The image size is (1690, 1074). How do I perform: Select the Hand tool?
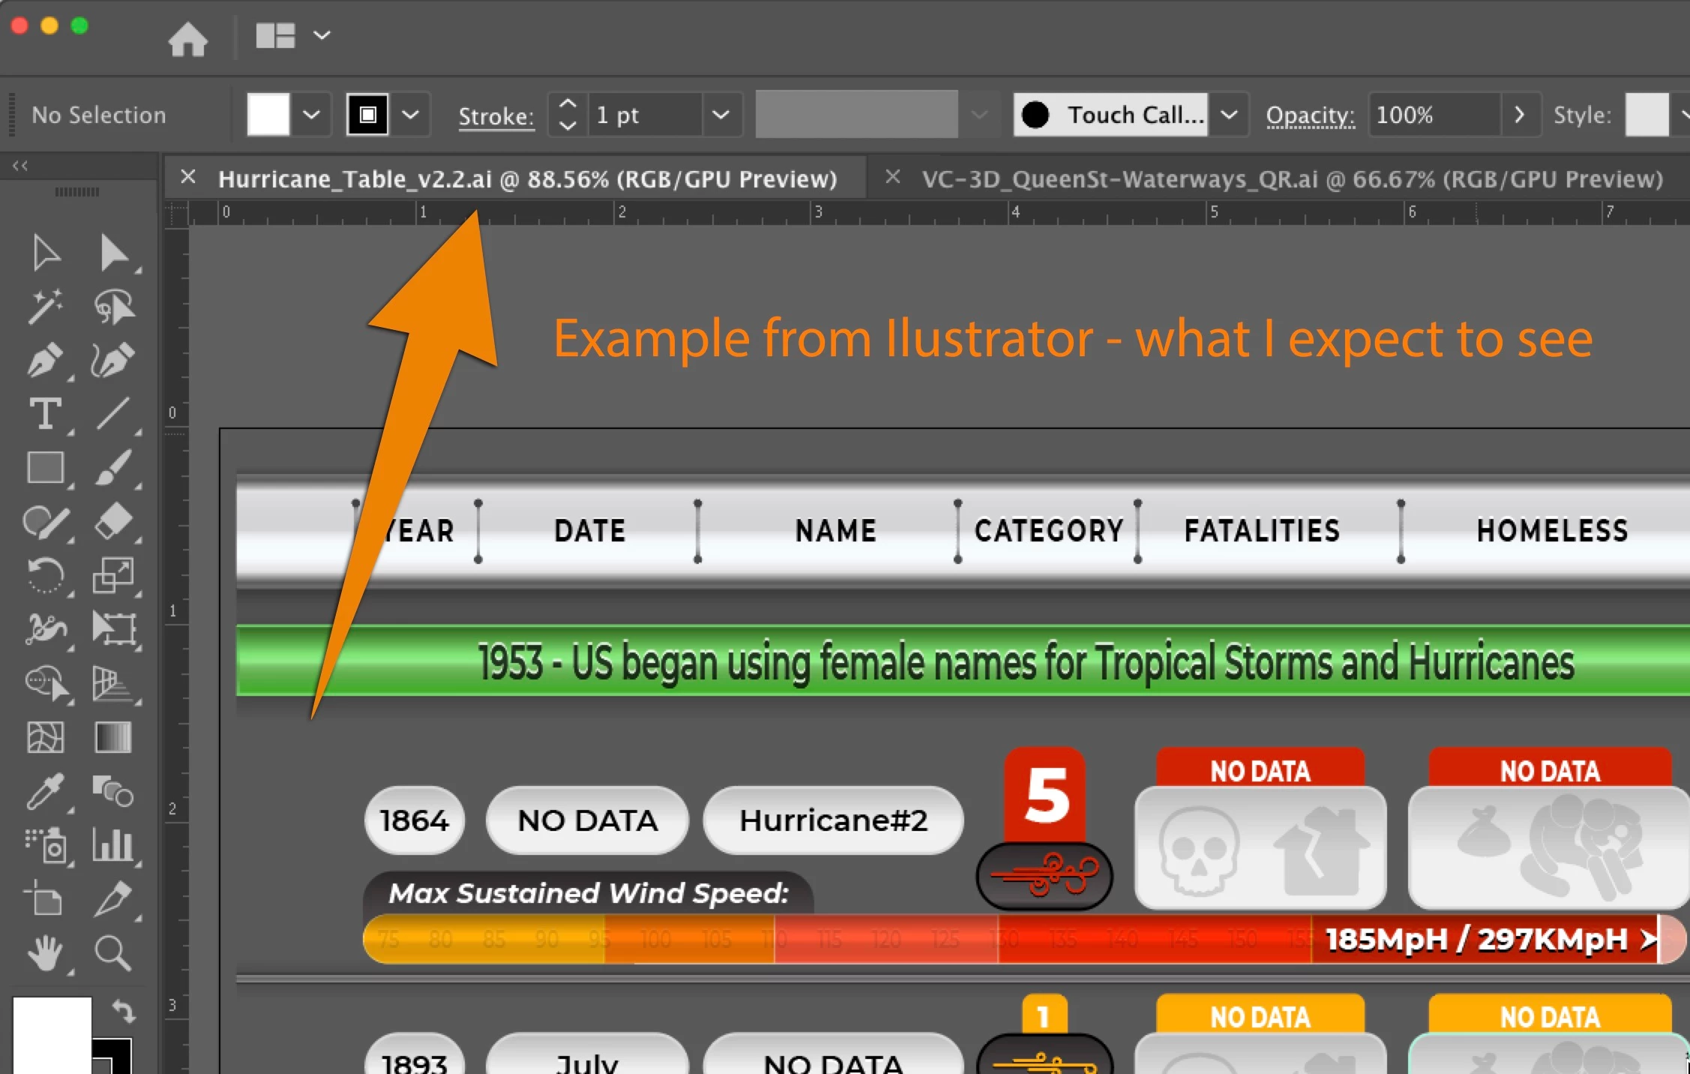click(44, 952)
